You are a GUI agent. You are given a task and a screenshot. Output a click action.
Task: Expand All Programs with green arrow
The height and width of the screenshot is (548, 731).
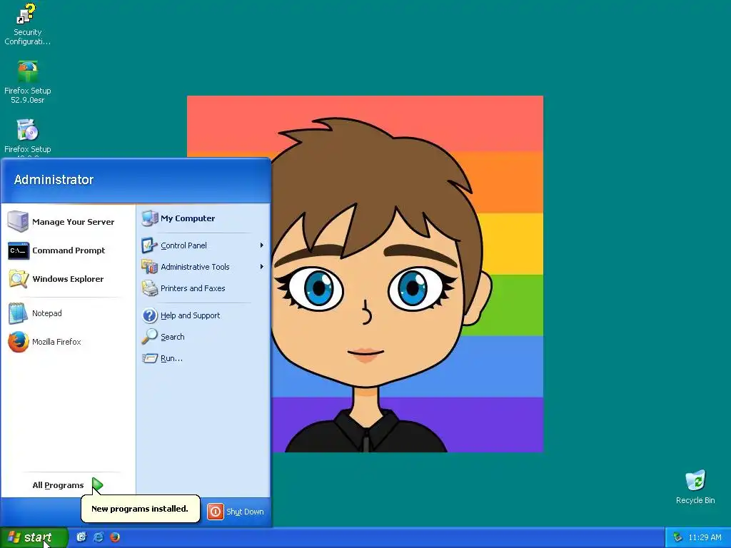97,485
